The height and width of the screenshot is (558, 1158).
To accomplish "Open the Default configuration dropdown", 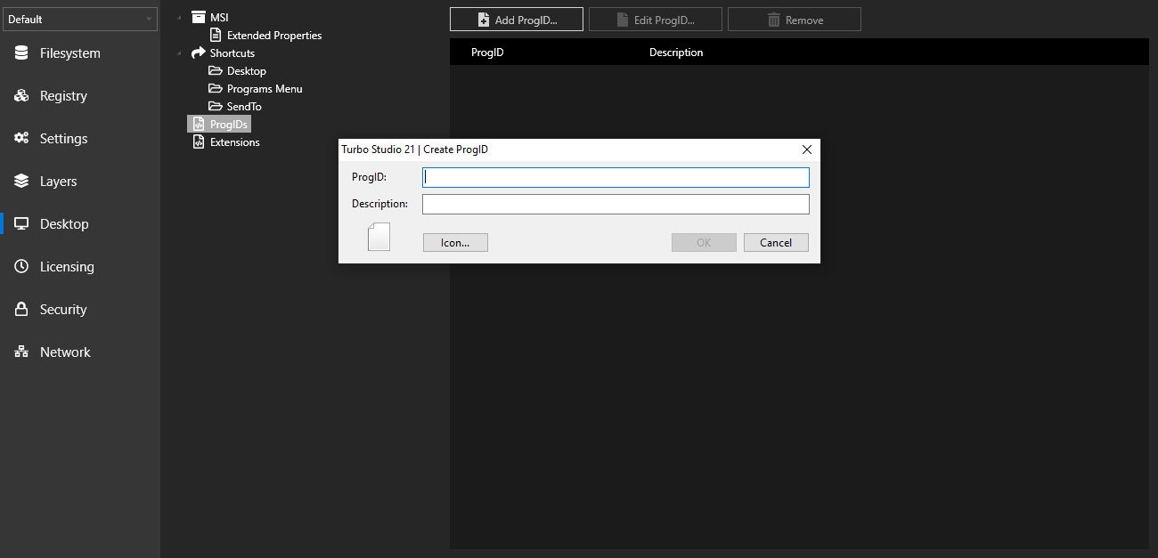I will 80,19.
